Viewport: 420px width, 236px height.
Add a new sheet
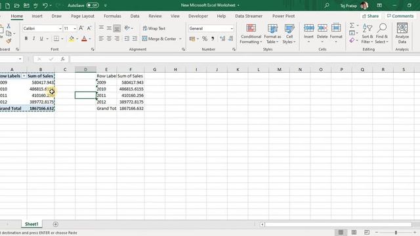[x=55, y=224]
